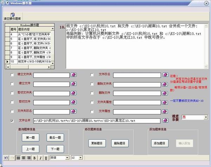Click the table horizontal scroll-right arrow
Screen dimensions: 211x167
click(x=49, y=67)
